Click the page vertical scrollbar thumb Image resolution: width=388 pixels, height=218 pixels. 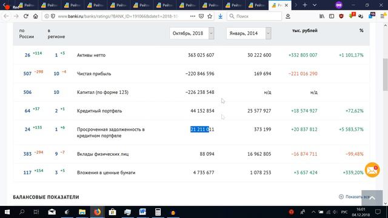[x=386, y=74]
